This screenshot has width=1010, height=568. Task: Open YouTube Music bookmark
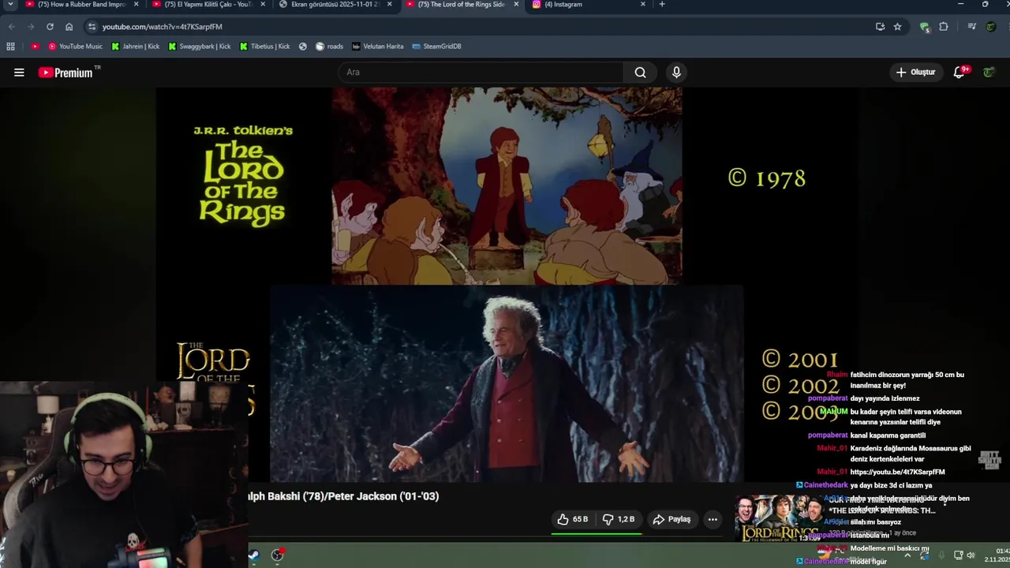tap(76, 47)
